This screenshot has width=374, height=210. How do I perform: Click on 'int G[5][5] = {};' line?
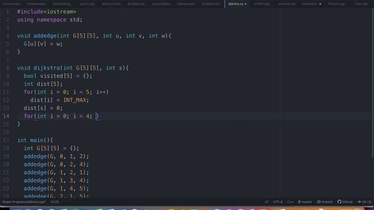[51, 148]
